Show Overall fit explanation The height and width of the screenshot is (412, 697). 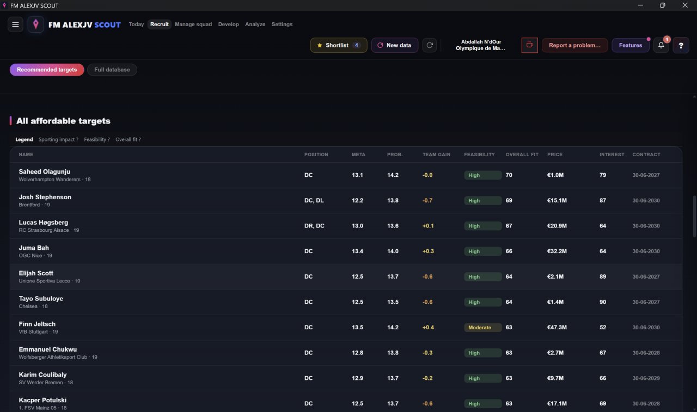[128, 140]
